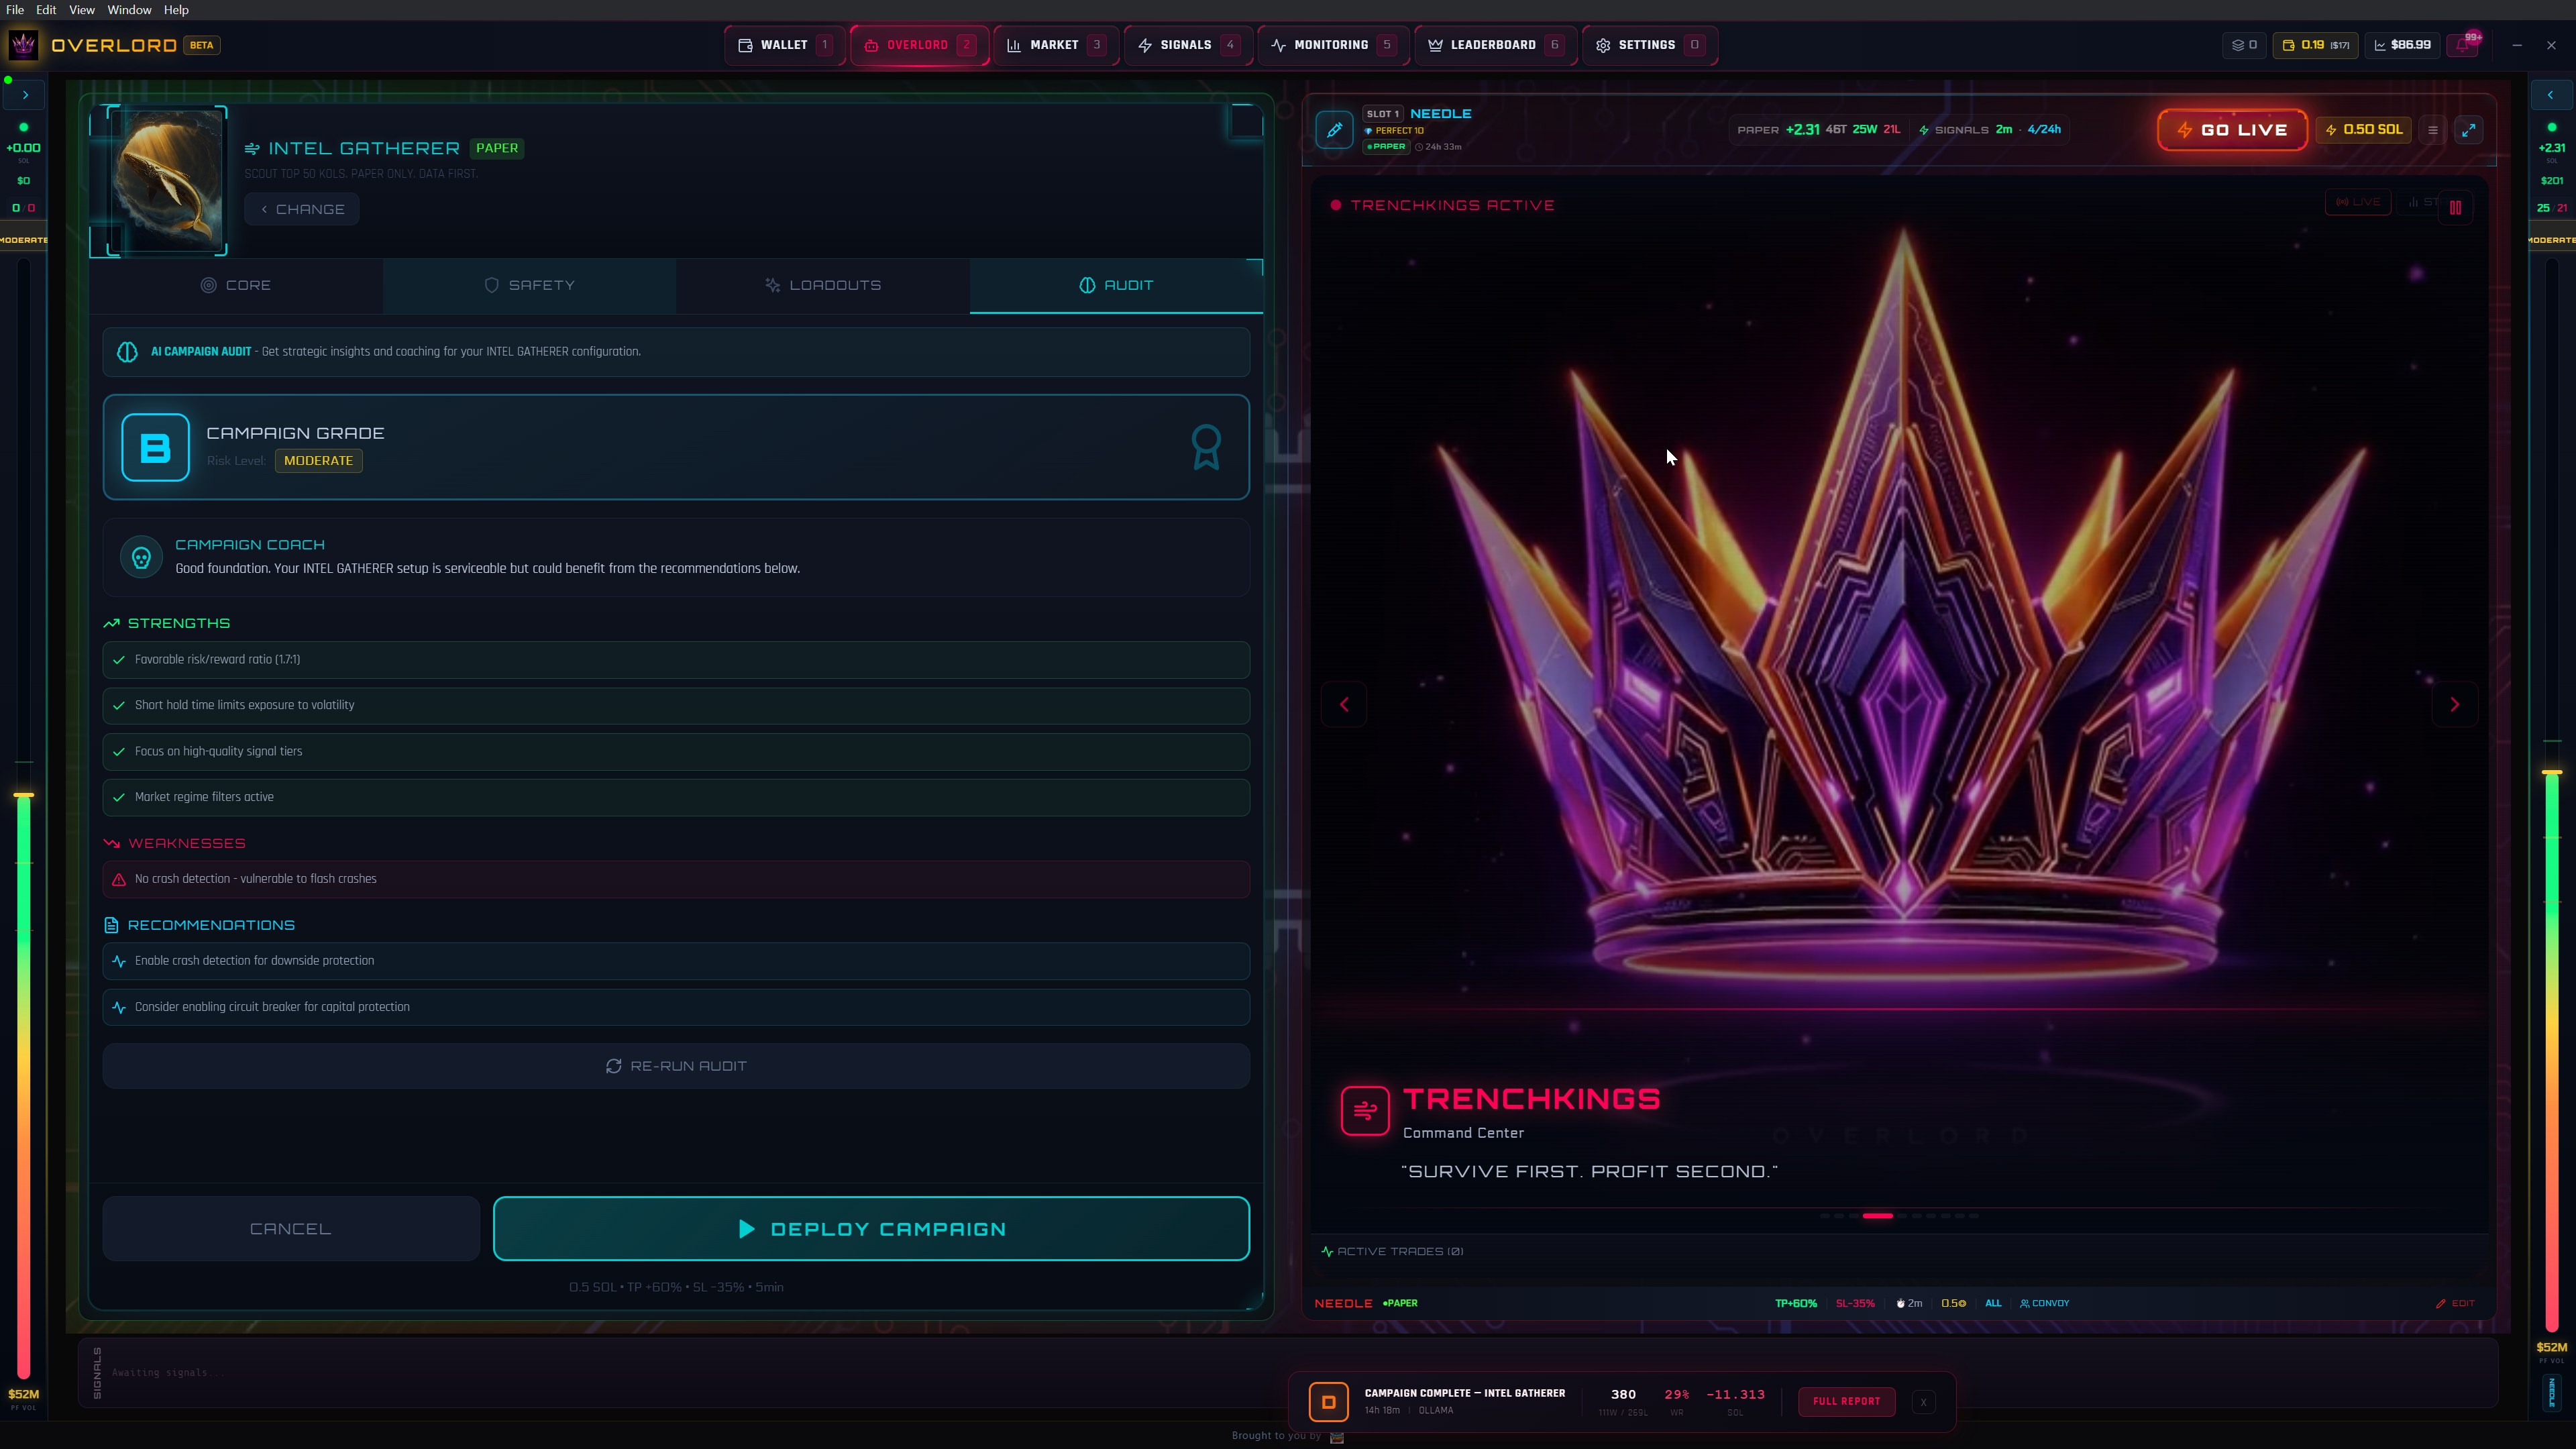
Task: Open the slot hamburger menu
Action: 2433,130
